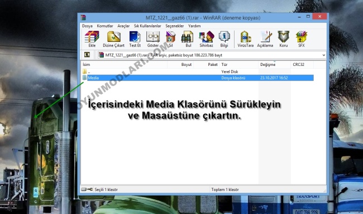This screenshot has width=363, height=214.
Task: Minimize the WinRAR window
Action: [x=299, y=17]
